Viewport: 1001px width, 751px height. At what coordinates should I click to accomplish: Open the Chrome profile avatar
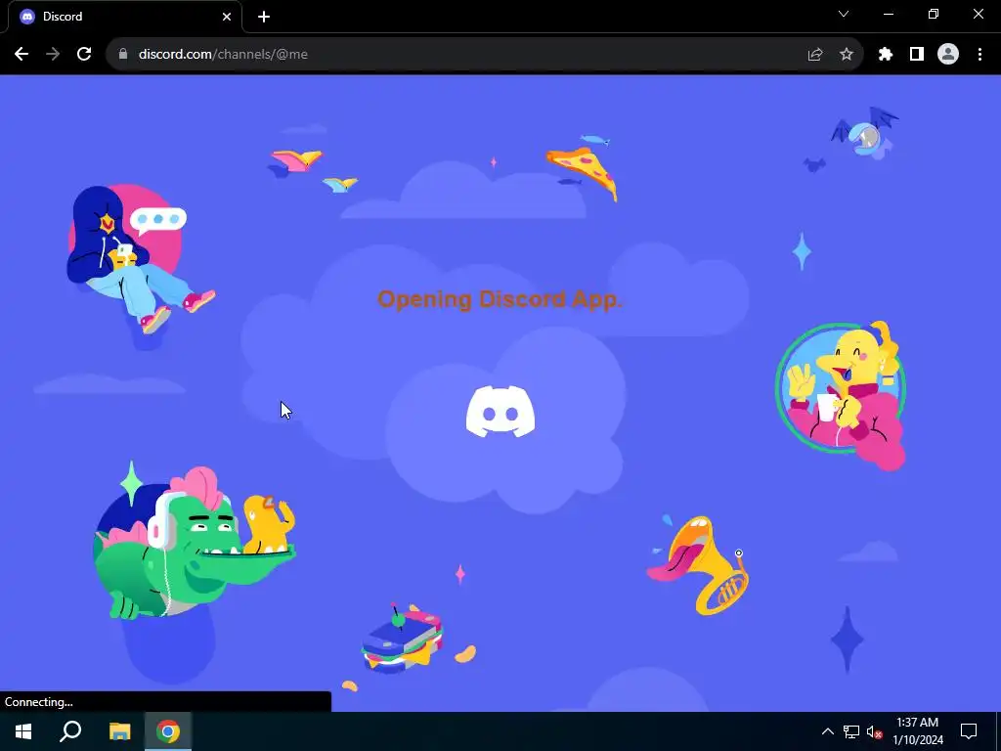point(948,55)
